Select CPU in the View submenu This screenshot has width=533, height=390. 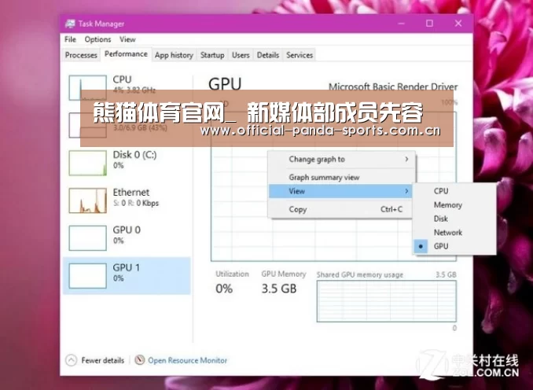(x=454, y=191)
